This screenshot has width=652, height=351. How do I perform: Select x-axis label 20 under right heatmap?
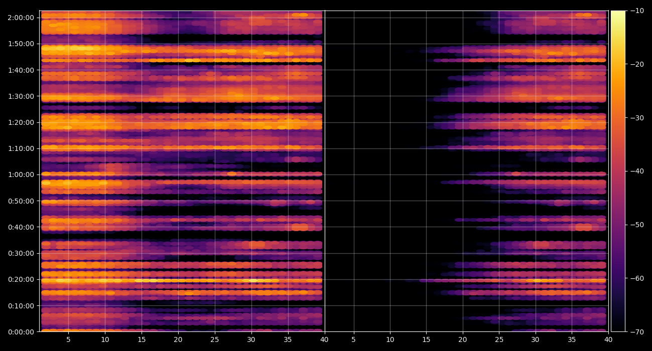coord(463,339)
